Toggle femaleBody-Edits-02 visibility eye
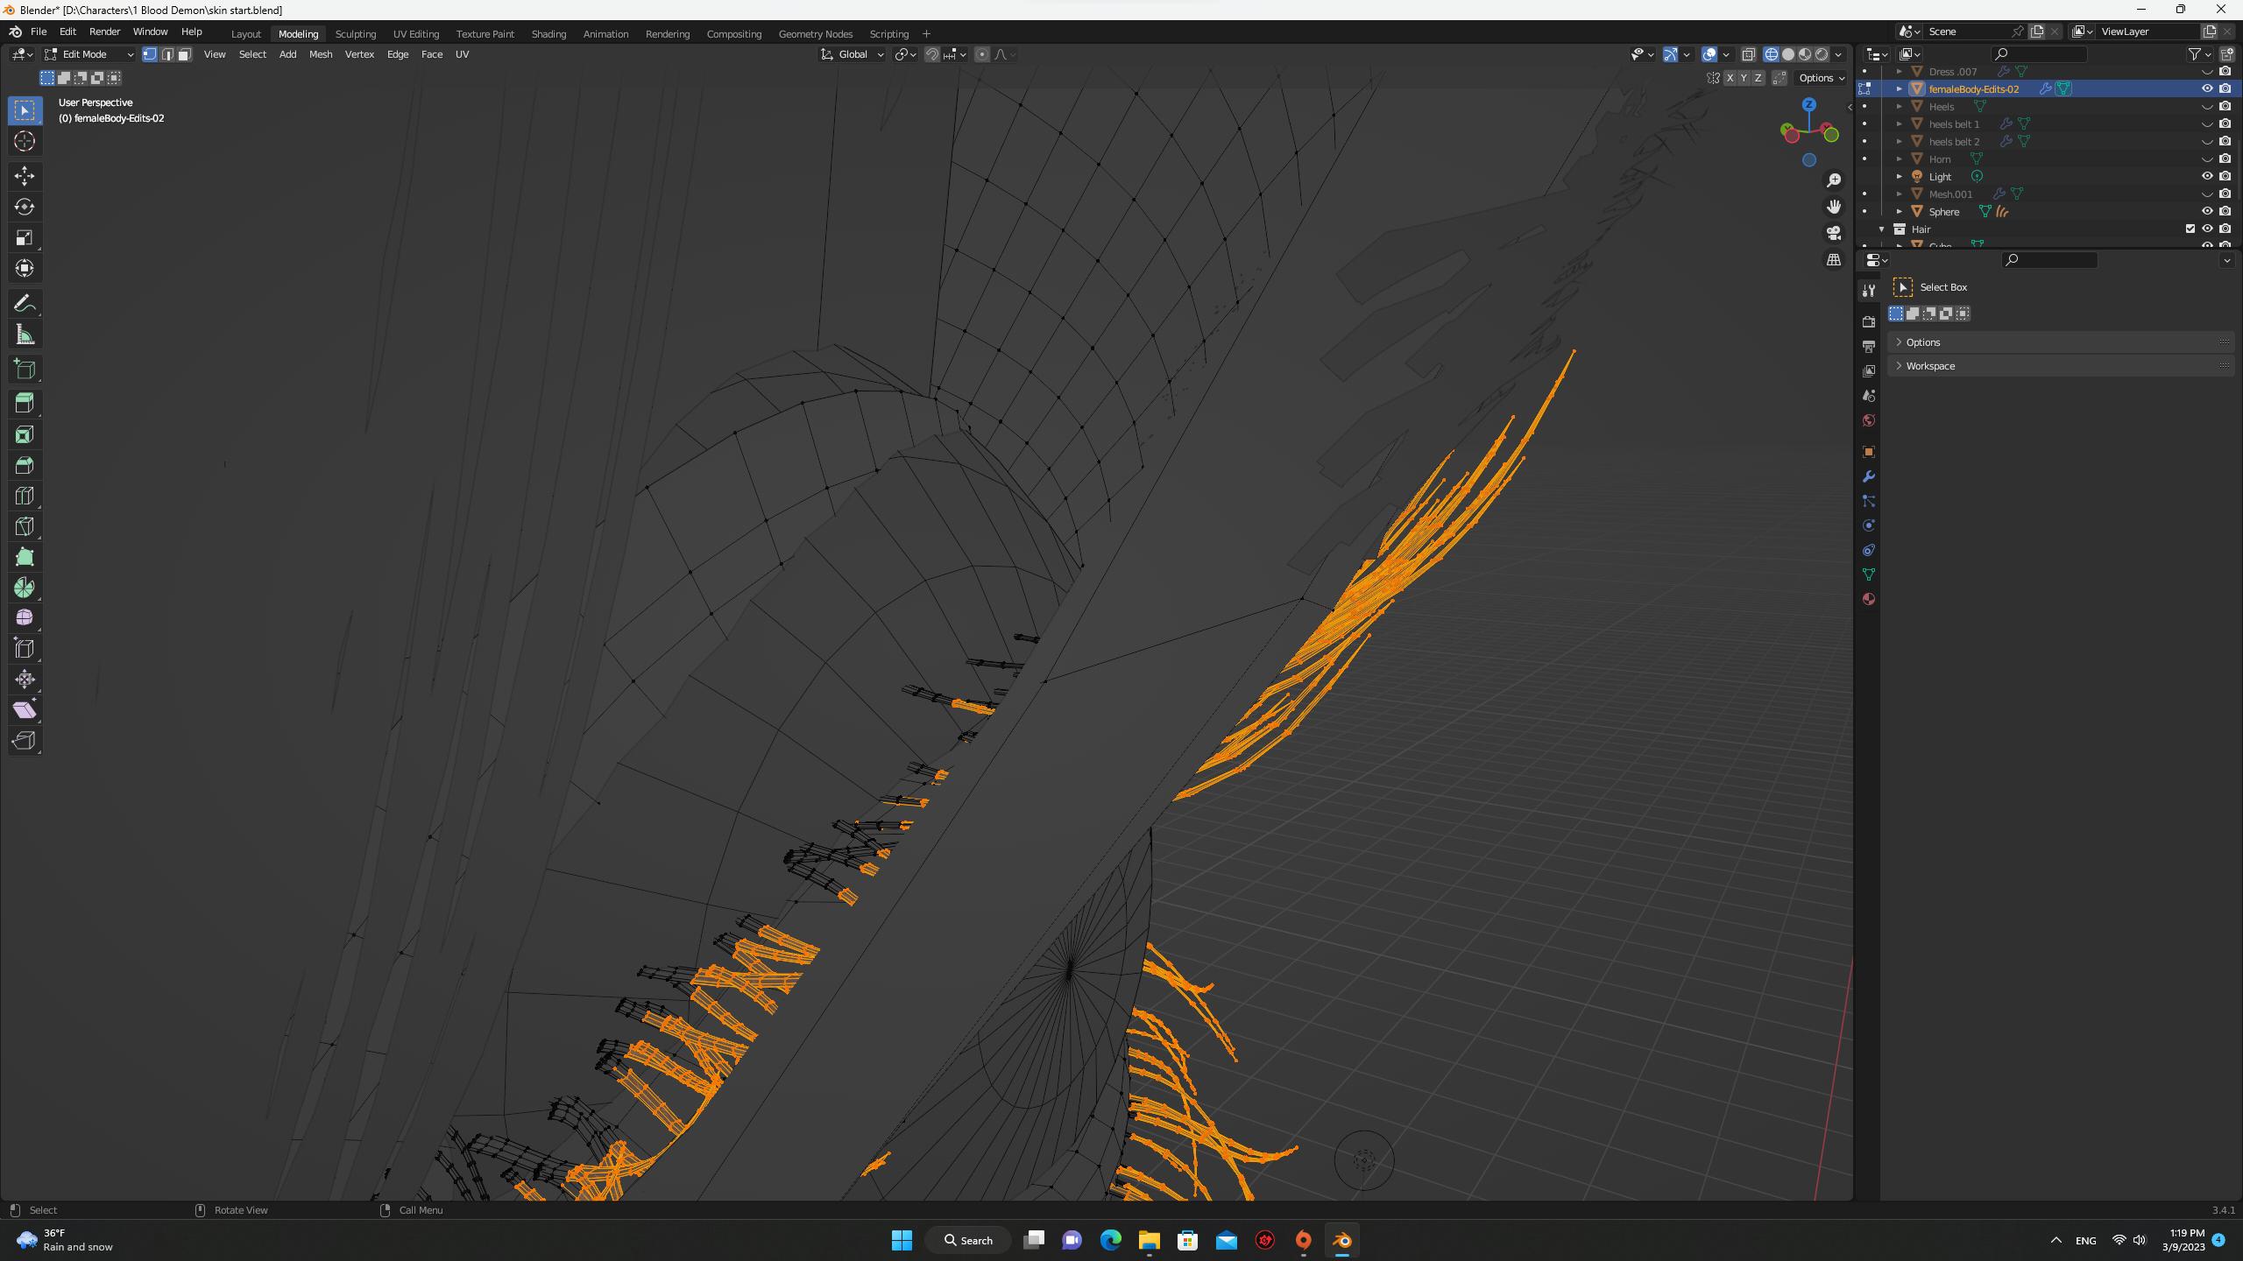Screen dimensions: 2243x1261 point(2207,88)
